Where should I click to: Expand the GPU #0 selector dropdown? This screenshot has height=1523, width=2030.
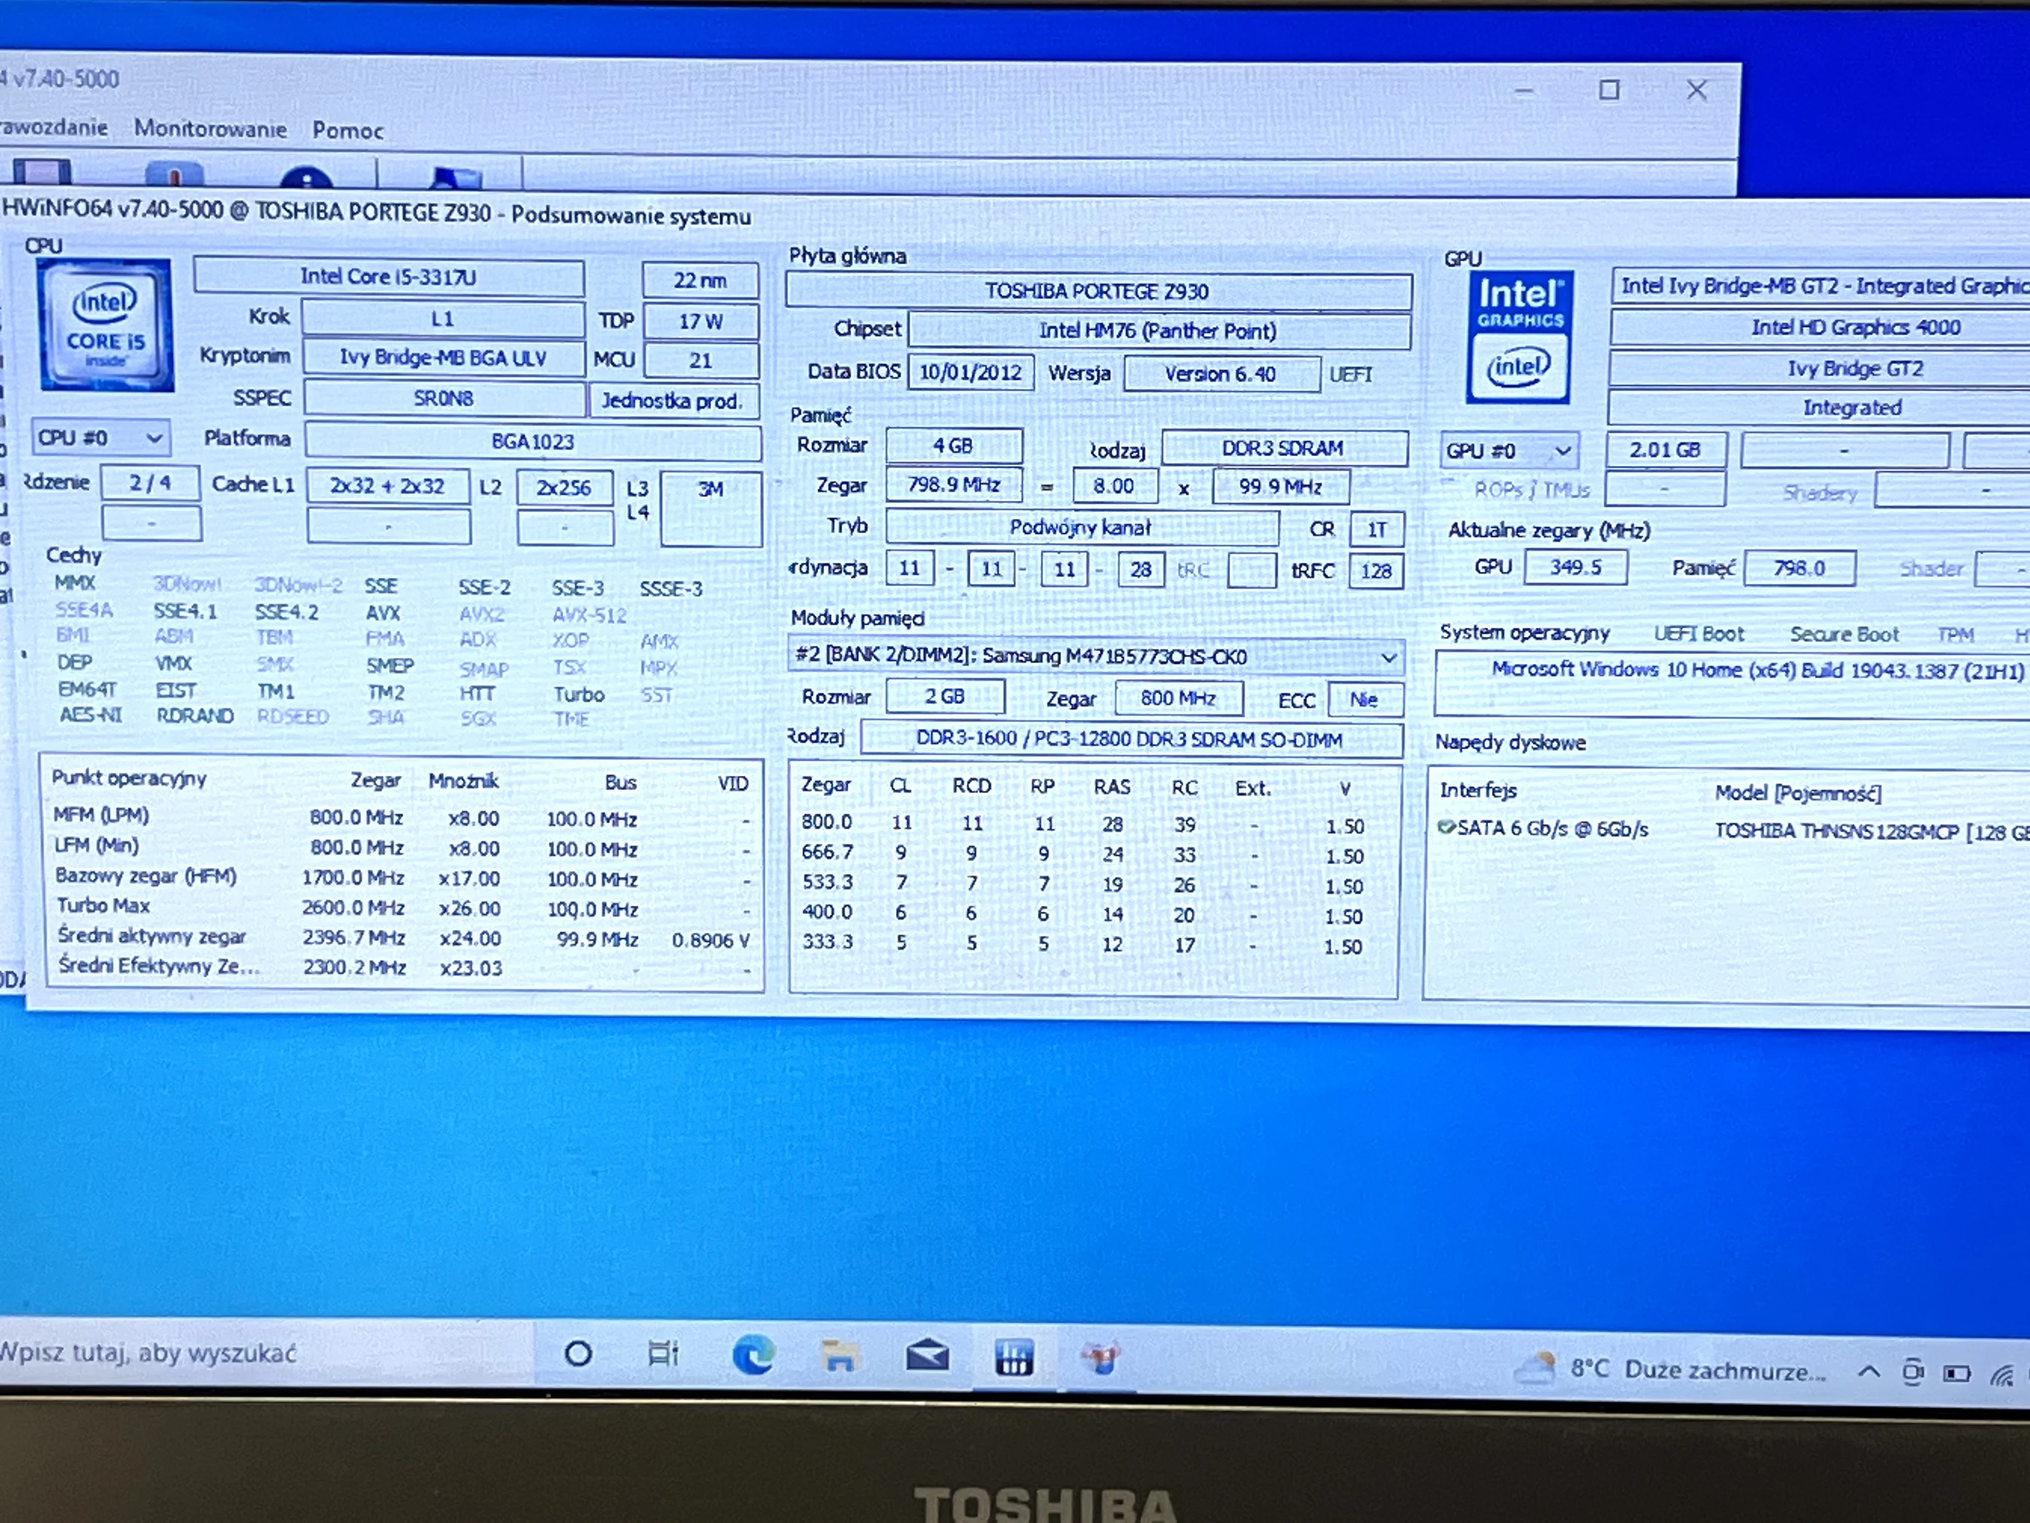pos(1509,450)
